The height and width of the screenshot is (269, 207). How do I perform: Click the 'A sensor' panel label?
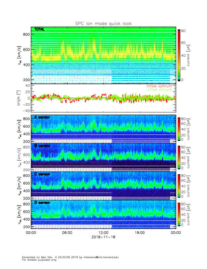pyautogui.click(x=42, y=117)
